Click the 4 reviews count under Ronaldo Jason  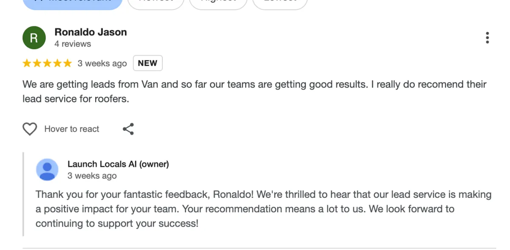click(x=73, y=44)
